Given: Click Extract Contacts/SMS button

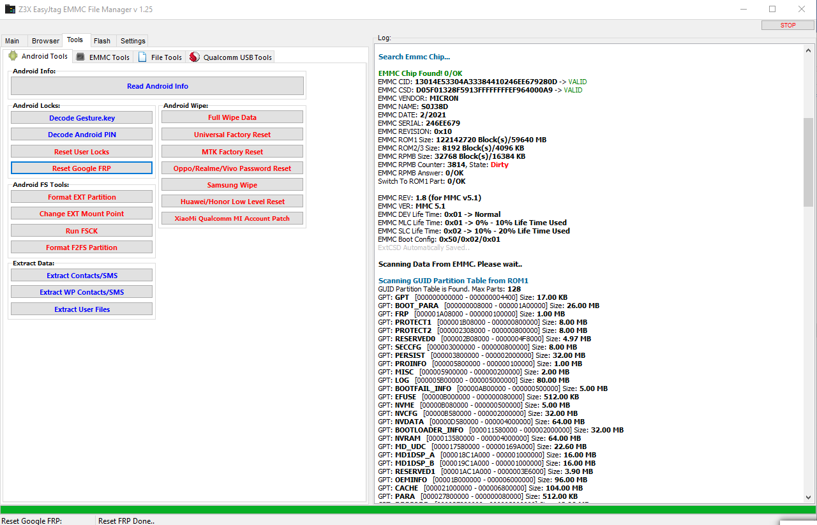Looking at the screenshot, I should (x=82, y=276).
